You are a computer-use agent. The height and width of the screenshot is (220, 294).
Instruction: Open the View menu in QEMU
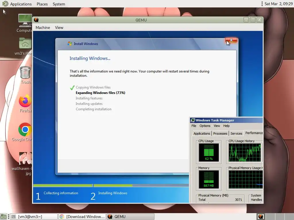click(59, 27)
